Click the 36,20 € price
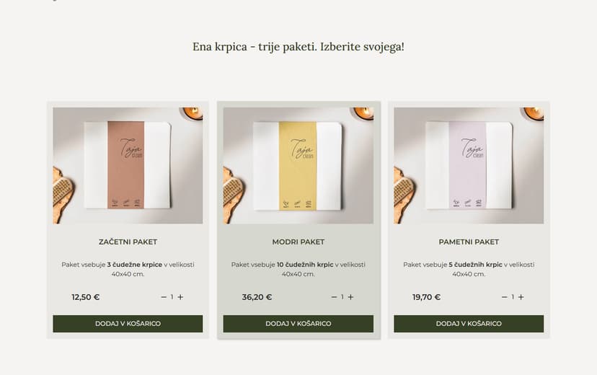 (257, 297)
